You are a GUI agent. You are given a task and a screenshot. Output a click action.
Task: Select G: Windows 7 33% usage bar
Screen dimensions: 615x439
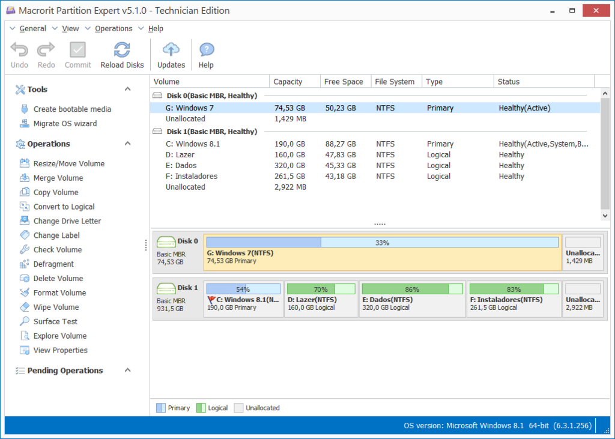pyautogui.click(x=383, y=243)
